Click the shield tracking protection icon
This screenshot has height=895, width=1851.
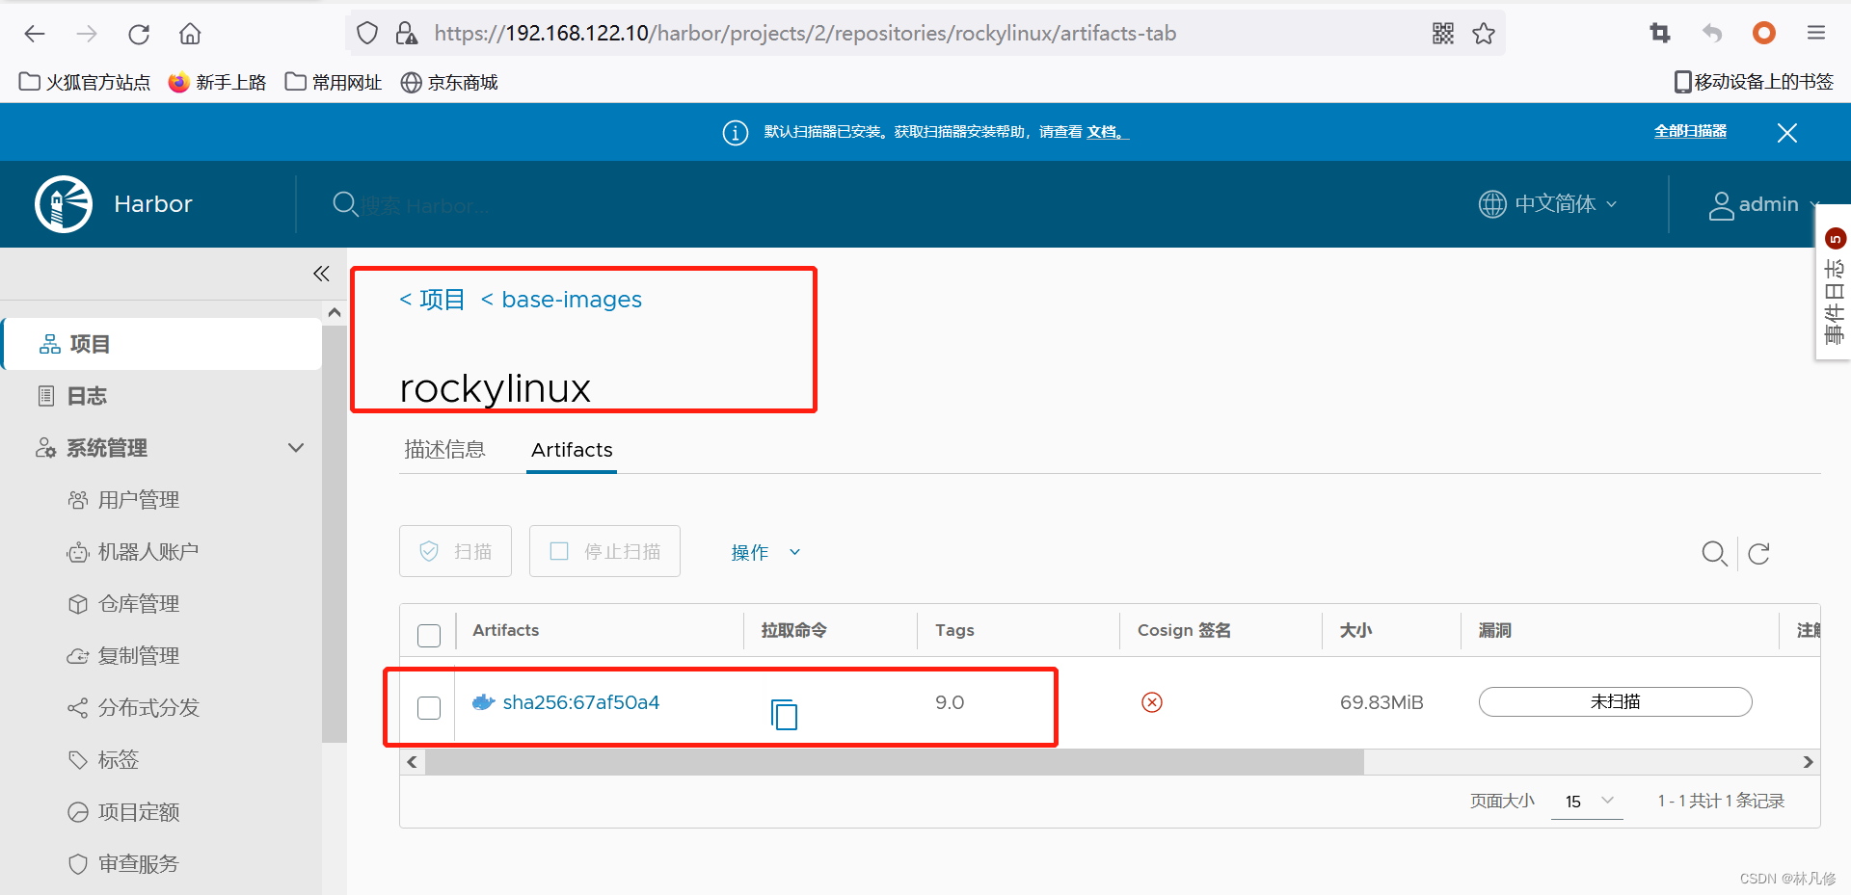367,34
